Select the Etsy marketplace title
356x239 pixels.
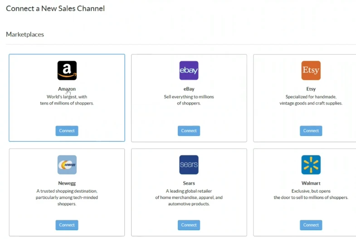[x=311, y=89]
